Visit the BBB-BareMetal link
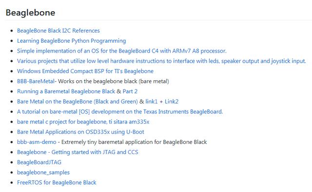312x192 pixels. click(36, 81)
